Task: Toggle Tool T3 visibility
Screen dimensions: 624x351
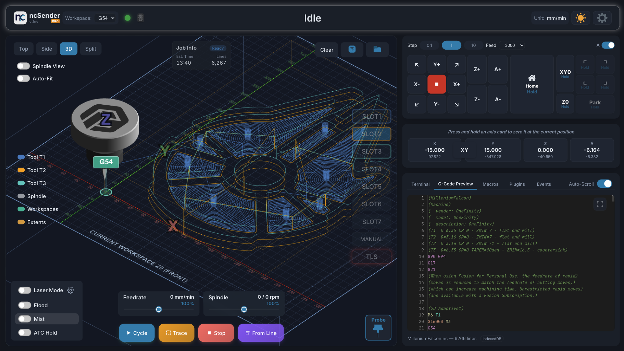Action: tap(32, 183)
